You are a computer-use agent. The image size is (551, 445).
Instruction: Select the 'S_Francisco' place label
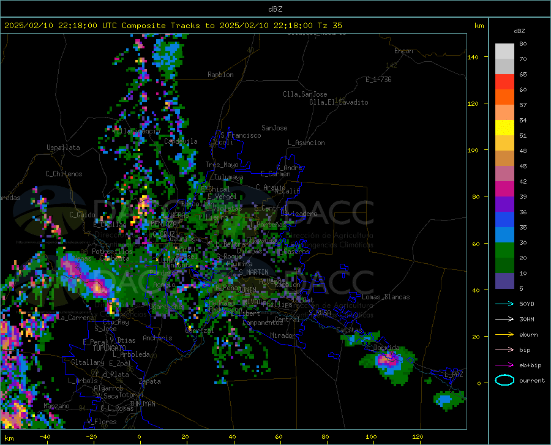tap(241, 135)
